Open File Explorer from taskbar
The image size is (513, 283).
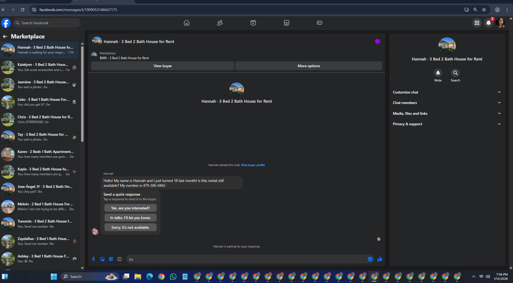click(138, 277)
